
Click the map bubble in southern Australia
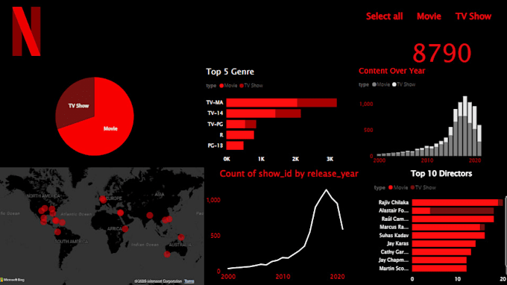tap(167, 254)
